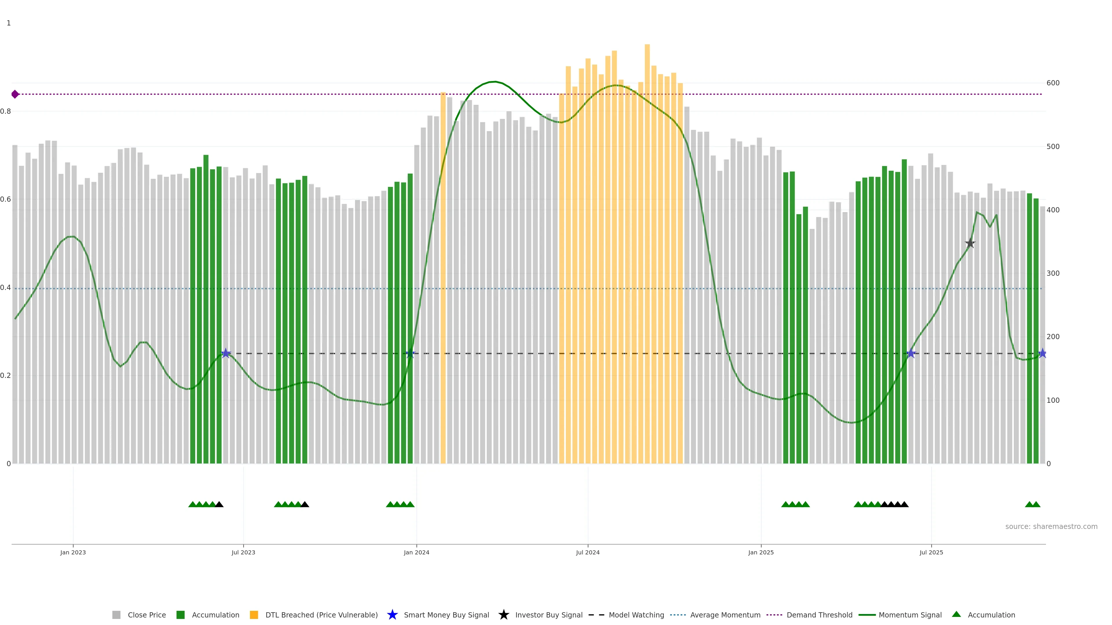This screenshot has width=1112, height=625.
Task: Click the purple diamond Demand Threshold marker
Action: click(15, 94)
